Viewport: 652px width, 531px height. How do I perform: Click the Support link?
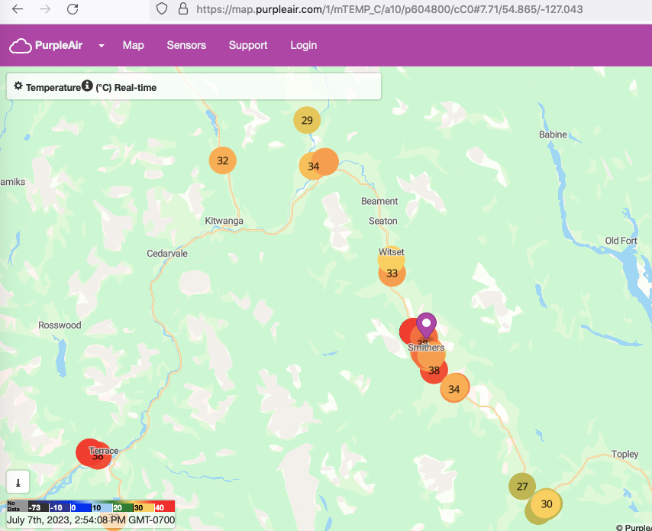pos(248,46)
